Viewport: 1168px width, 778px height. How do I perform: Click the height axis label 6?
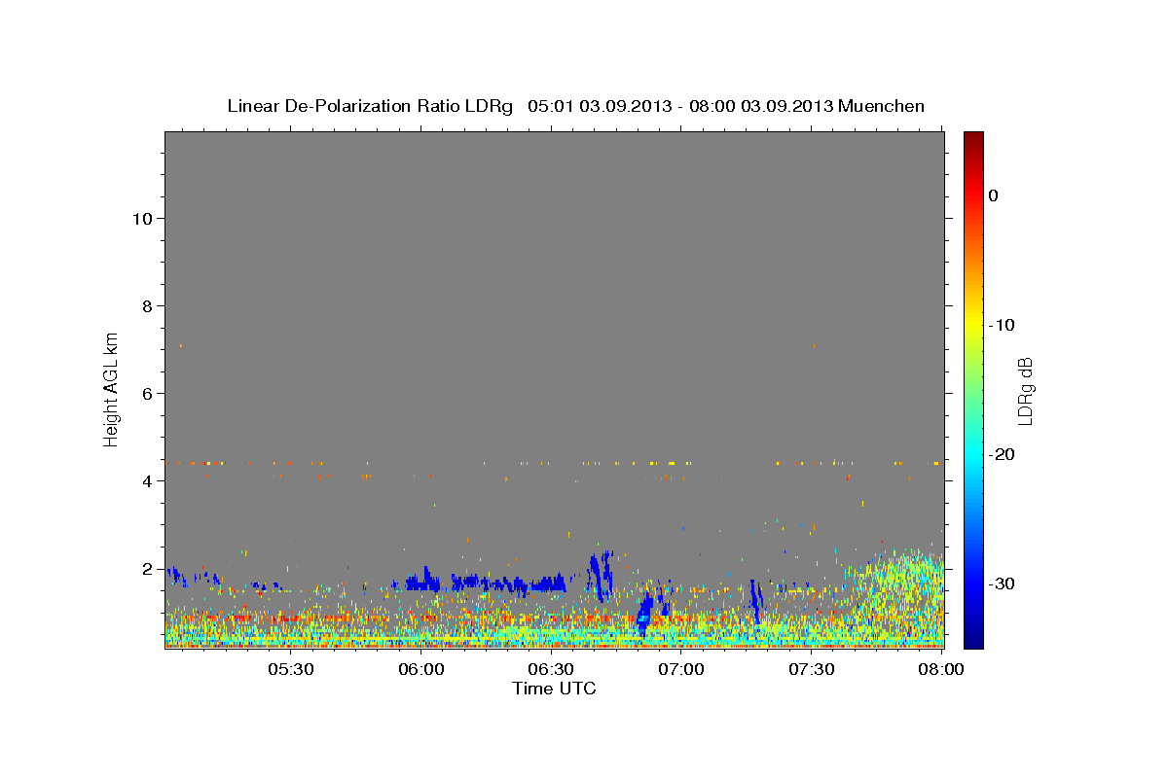pos(147,394)
